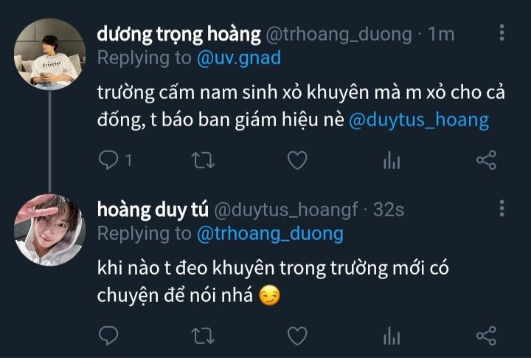This screenshot has height=358, width=531.
Task: Open dương trọng hoàng's profile picture
Action: (49, 54)
